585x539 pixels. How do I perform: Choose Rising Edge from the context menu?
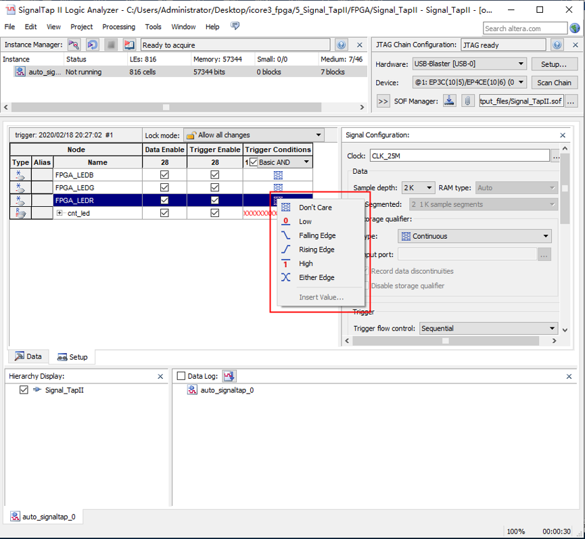click(x=316, y=250)
